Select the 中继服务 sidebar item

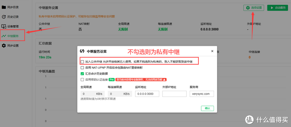coord(10,36)
